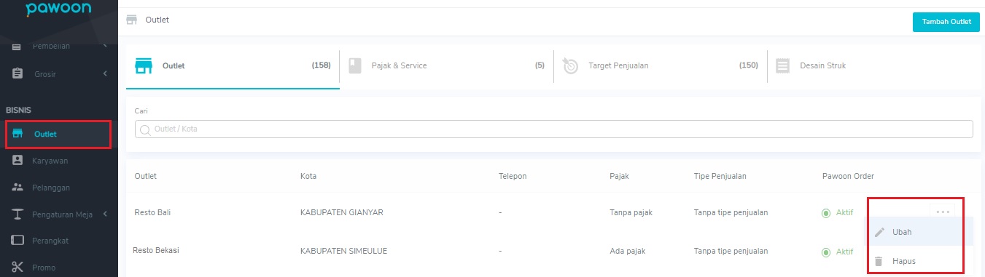Viewport: 985px width, 277px height.
Task: Click the store icon in page header
Action: (132, 20)
